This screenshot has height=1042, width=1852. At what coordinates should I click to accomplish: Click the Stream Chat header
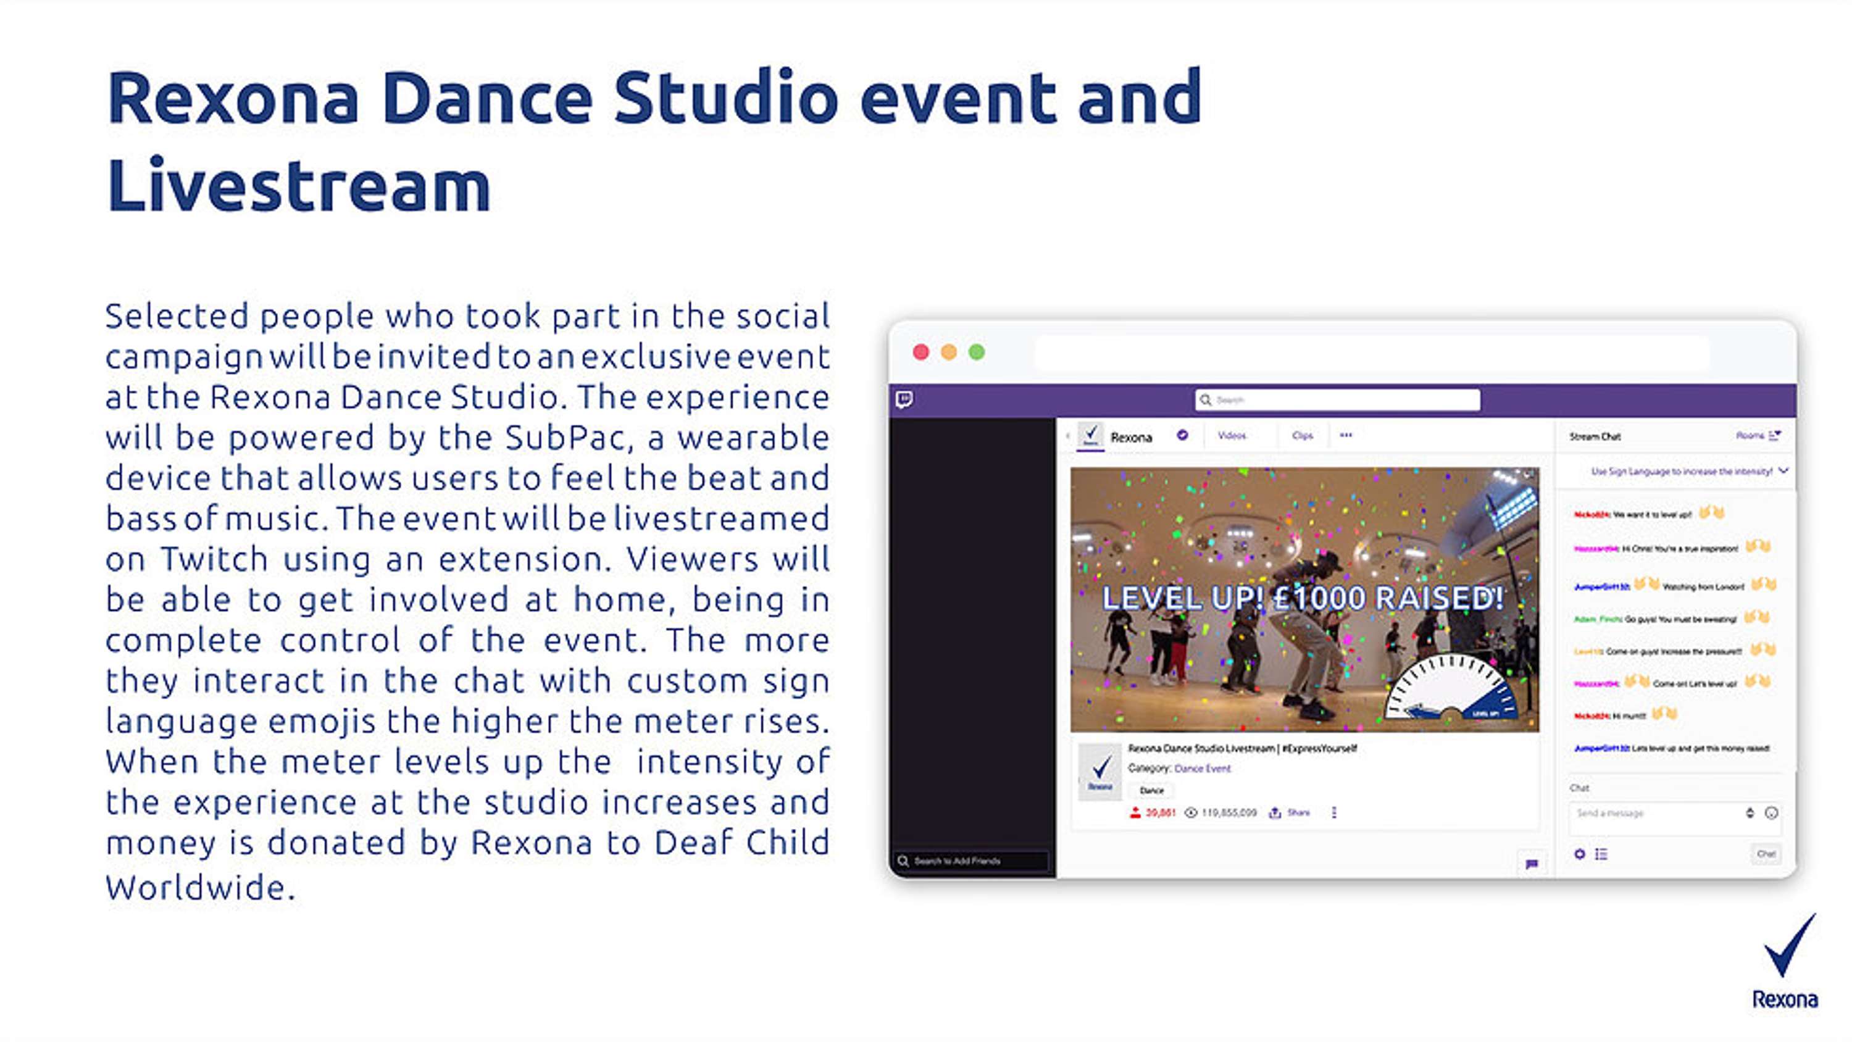coord(1595,436)
